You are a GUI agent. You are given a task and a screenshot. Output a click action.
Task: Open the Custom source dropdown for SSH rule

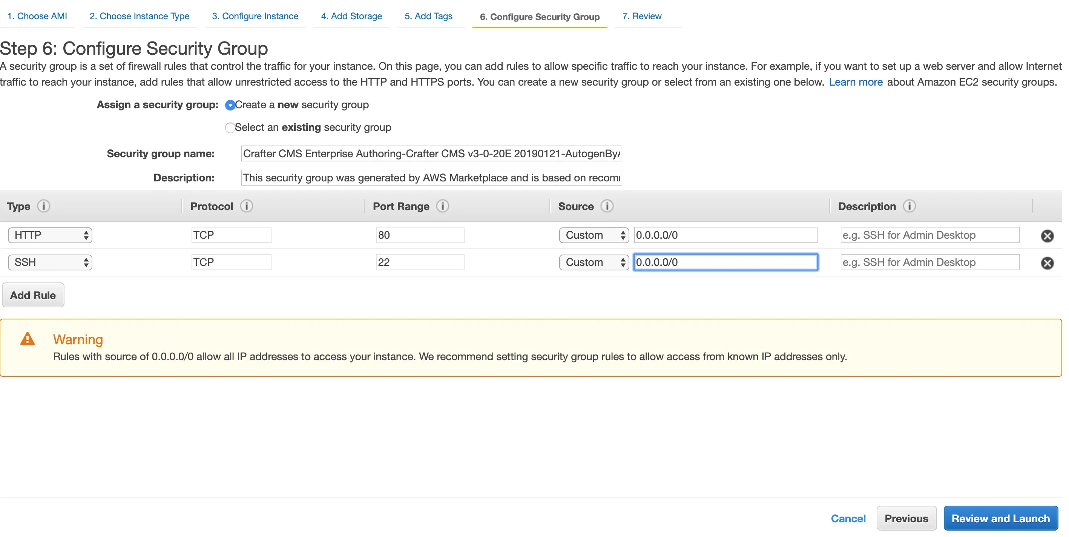click(x=594, y=262)
